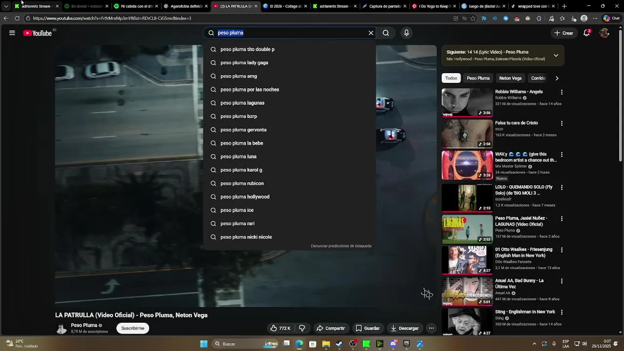Image resolution: width=624 pixels, height=351 pixels.
Task: Save the video with Guardar
Action: (x=368, y=328)
